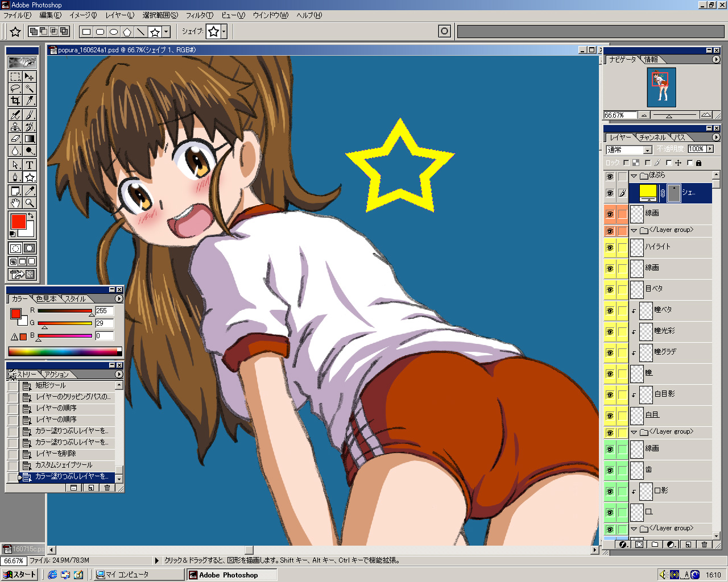
Task: Open Layers panel flyout menu arrow
Action: pyautogui.click(x=716, y=138)
